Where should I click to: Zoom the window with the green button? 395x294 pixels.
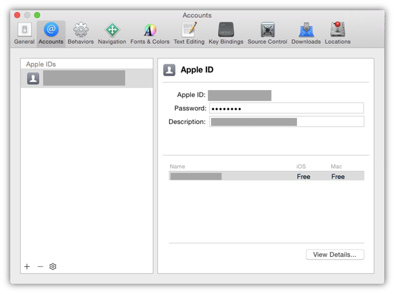[37, 15]
